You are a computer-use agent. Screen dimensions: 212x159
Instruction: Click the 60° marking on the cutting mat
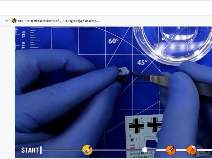[x=113, y=41]
